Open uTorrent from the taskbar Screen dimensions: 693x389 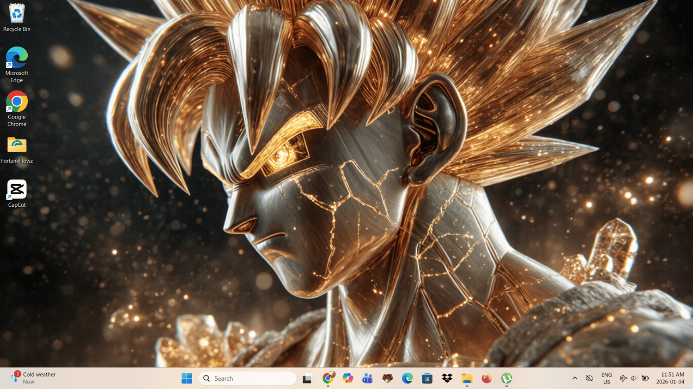507,378
